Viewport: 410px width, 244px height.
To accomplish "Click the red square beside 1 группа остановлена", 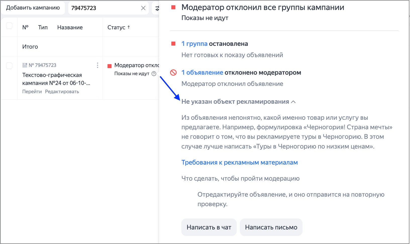I will pos(173,44).
